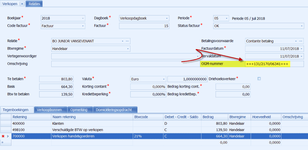Click the new row asterisk indicator in the grid
308x150 pixels.
3,143
